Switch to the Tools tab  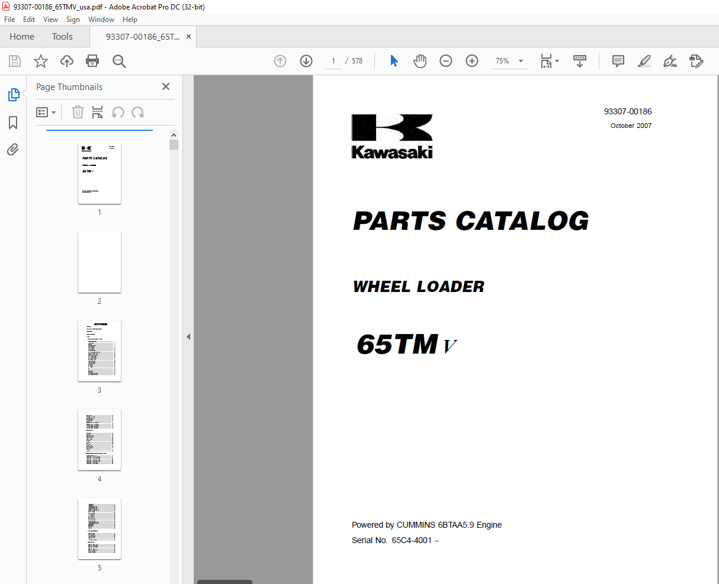pos(62,37)
